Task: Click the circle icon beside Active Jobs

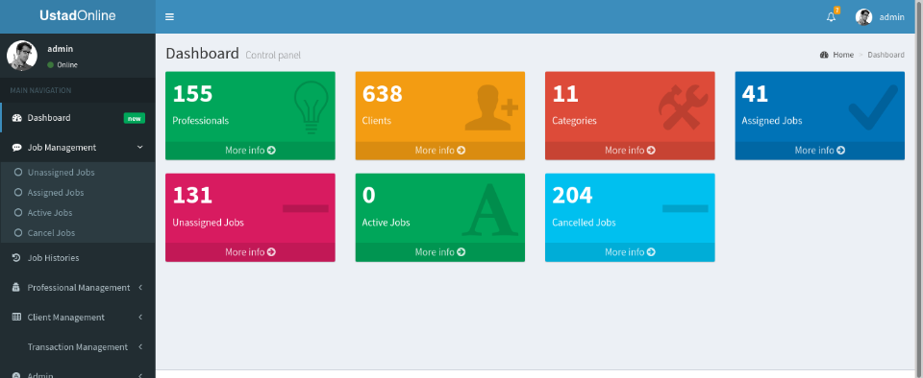Action: click(17, 212)
